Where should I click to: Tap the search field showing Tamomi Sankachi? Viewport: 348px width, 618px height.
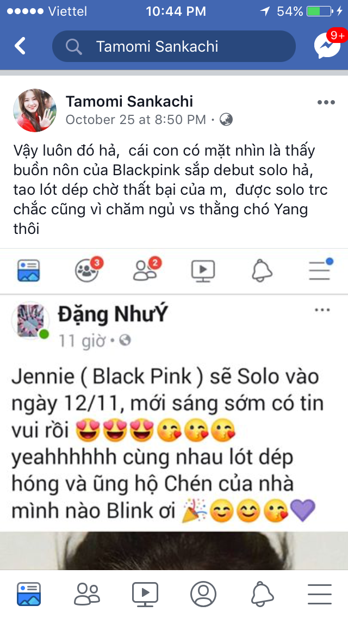coord(174,46)
